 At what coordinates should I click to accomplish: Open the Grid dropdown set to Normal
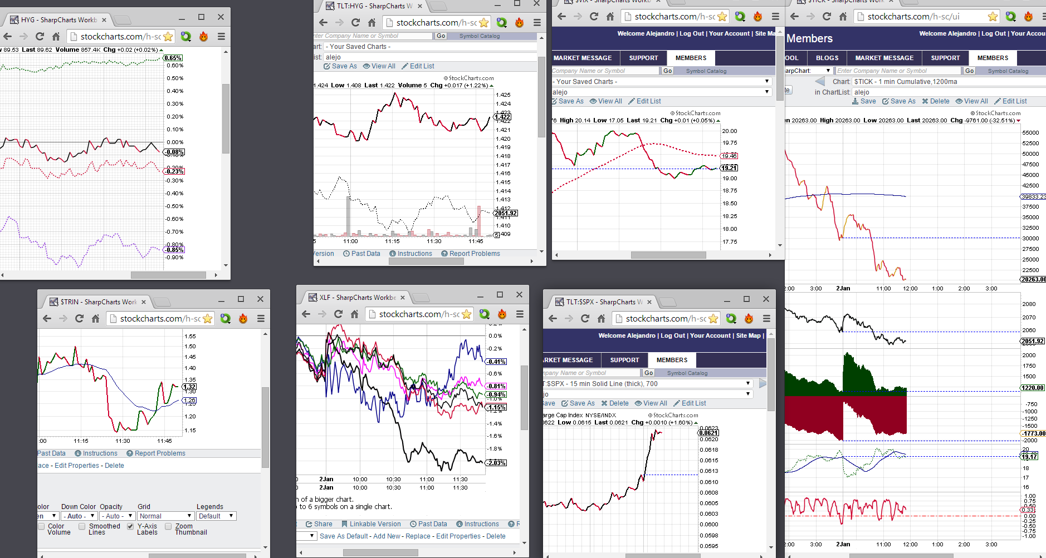coord(165,516)
